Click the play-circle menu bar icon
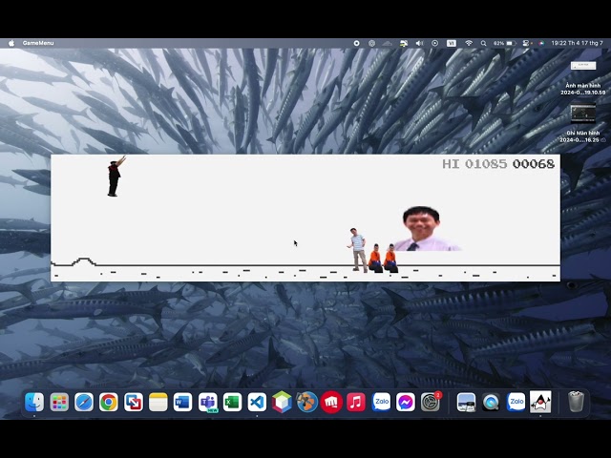Viewport: 611px width, 458px height. point(435,43)
